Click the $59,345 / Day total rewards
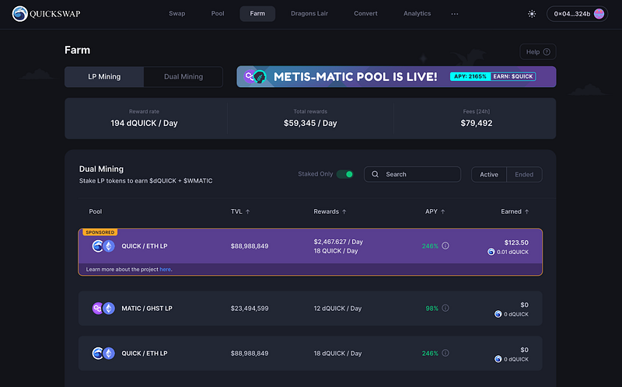 point(310,124)
